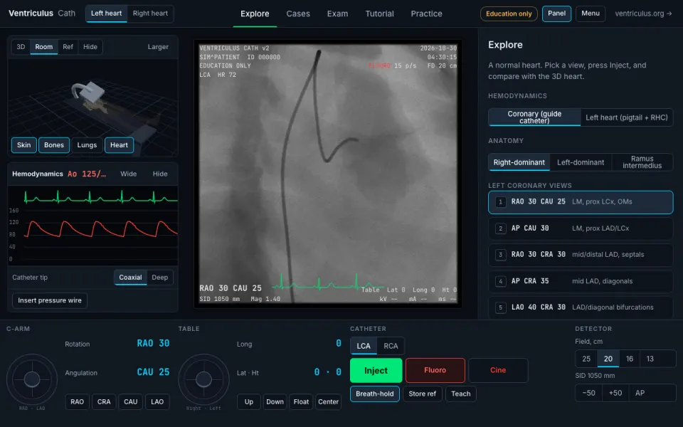Viewport: 683px width, 427px height.
Task: Select Left heart (pigtail + RHC)
Action: (x=626, y=117)
